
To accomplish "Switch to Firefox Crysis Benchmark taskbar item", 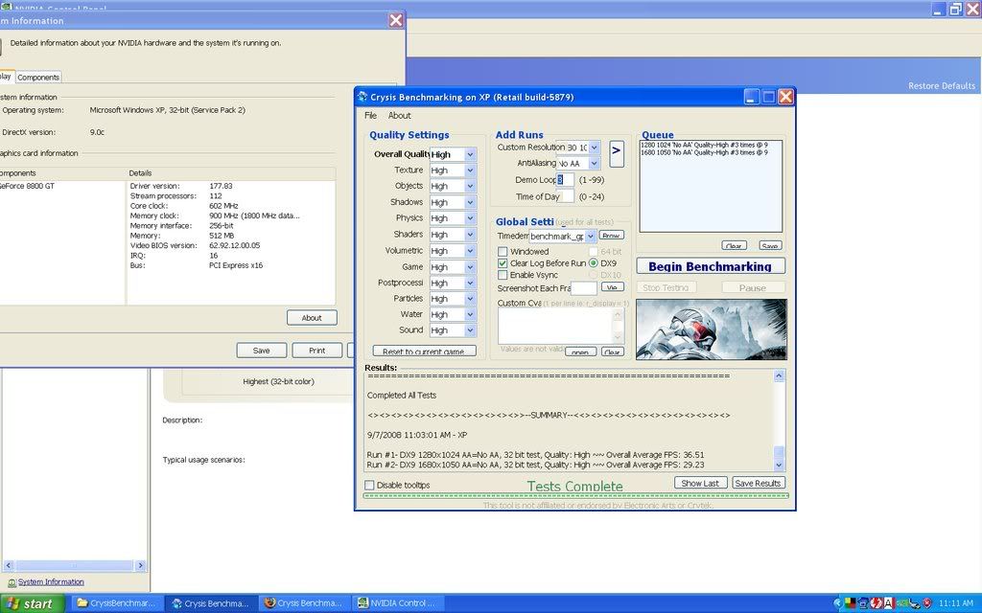I will point(304,603).
